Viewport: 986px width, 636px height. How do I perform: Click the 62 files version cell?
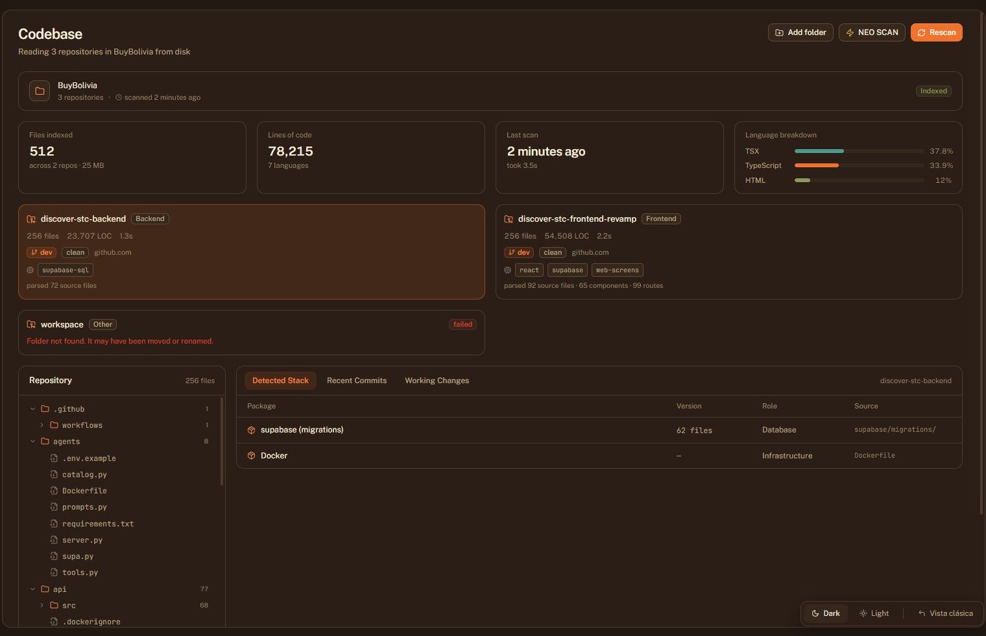[x=694, y=430]
